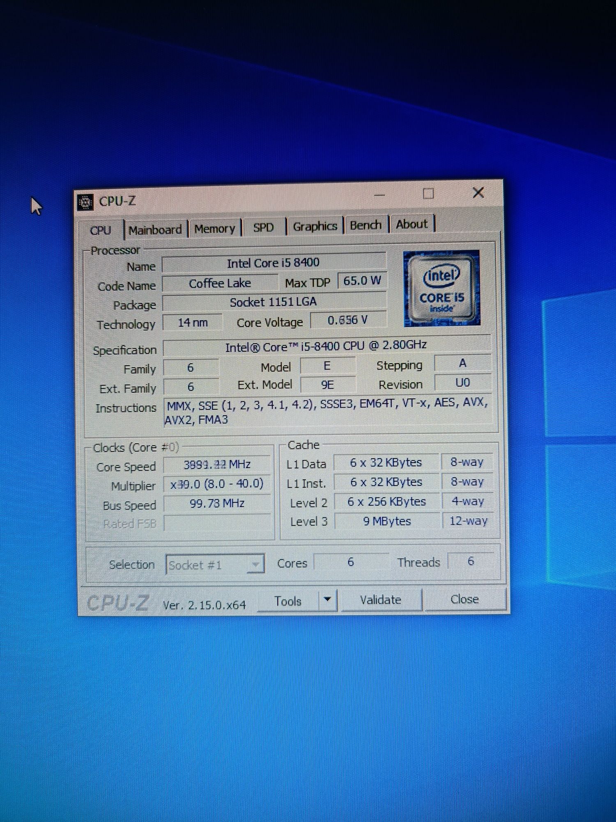Screen dimensions: 616x822
Task: Click the Level 2 '4-way' value
Action: pyautogui.click(x=467, y=501)
